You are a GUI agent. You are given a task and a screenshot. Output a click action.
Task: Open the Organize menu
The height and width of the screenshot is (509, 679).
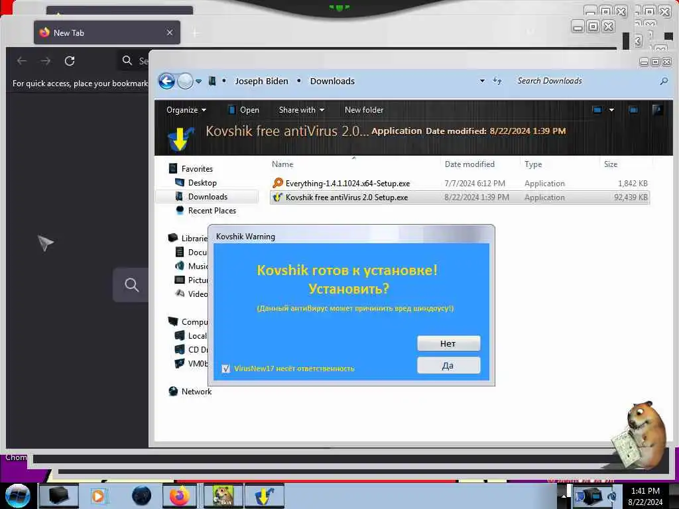point(186,110)
